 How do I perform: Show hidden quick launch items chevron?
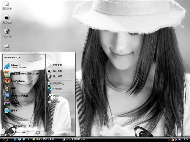pyautogui.click(x=28, y=139)
